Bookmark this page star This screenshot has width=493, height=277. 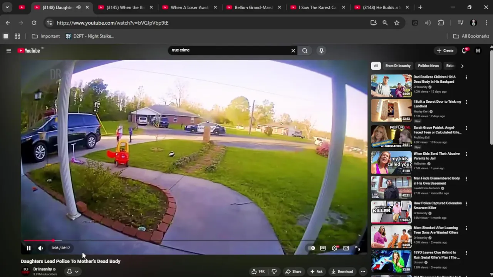(x=397, y=23)
